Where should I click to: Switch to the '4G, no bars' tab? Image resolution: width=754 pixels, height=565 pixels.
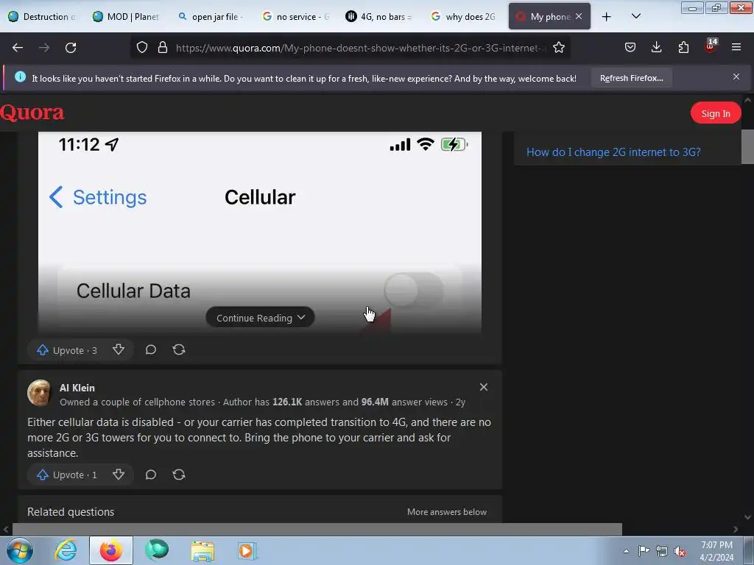(379, 16)
